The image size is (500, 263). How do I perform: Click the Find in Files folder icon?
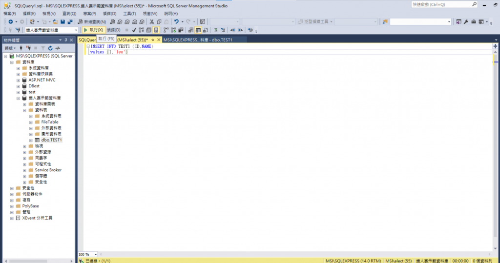385,21
